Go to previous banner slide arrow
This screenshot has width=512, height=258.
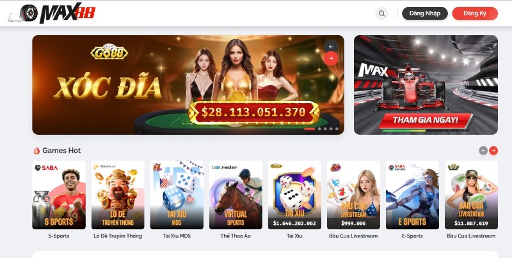tap(331, 47)
